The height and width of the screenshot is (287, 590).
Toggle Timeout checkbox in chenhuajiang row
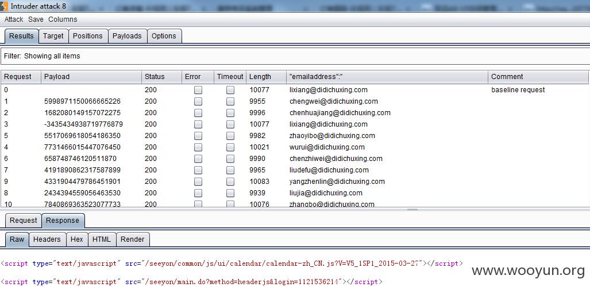tap(230, 113)
